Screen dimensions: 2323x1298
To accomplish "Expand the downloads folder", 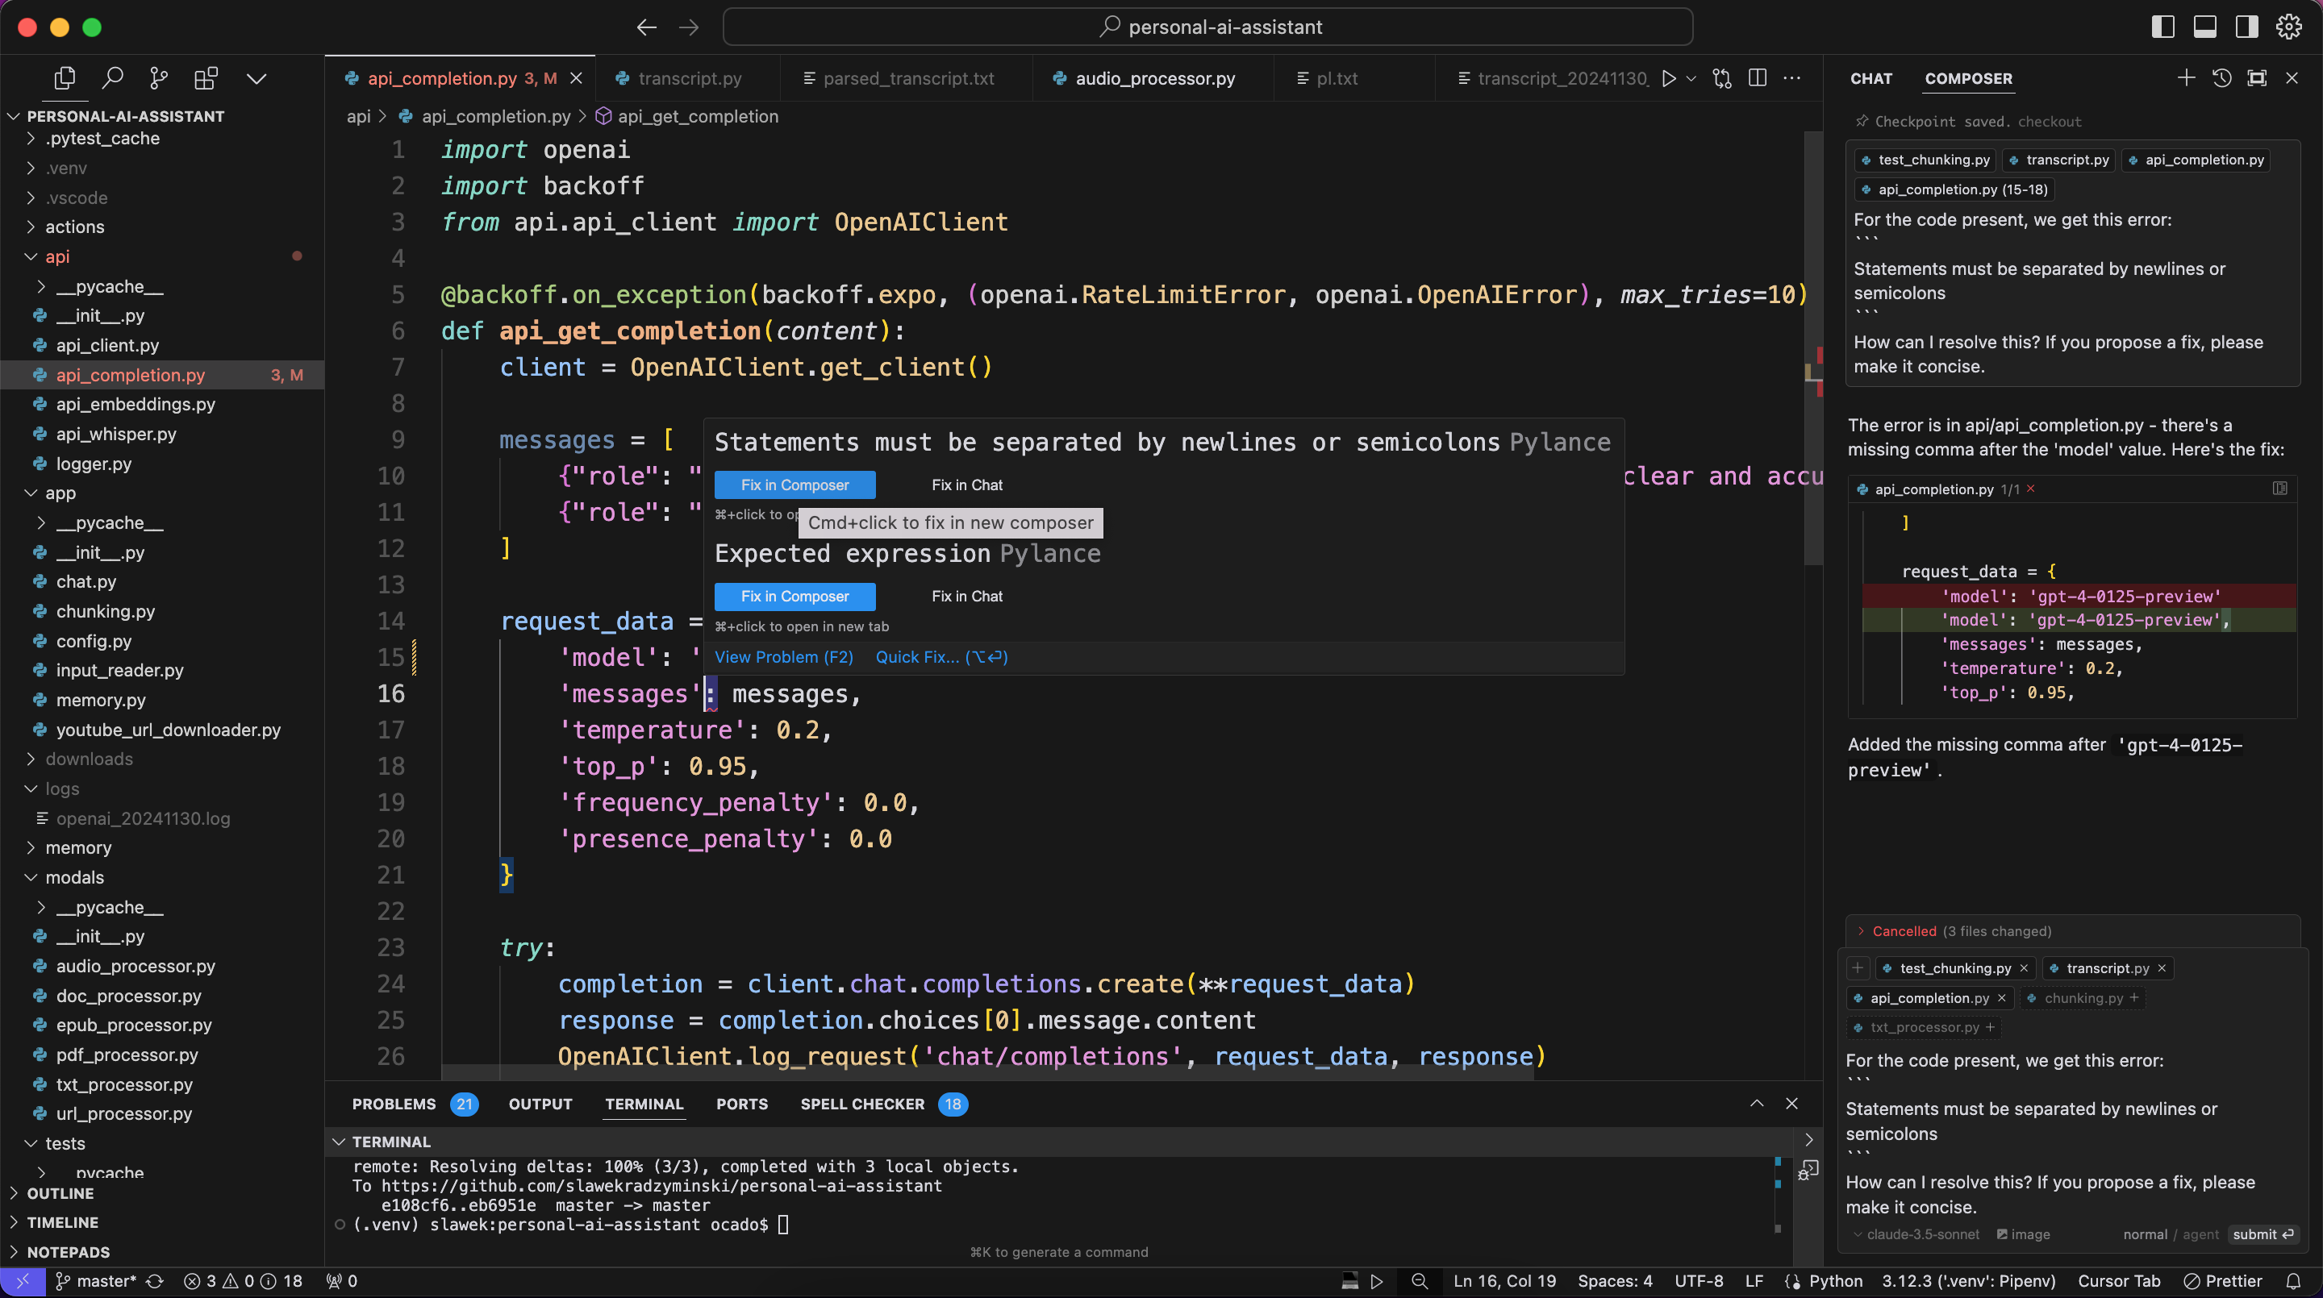I will point(162,759).
